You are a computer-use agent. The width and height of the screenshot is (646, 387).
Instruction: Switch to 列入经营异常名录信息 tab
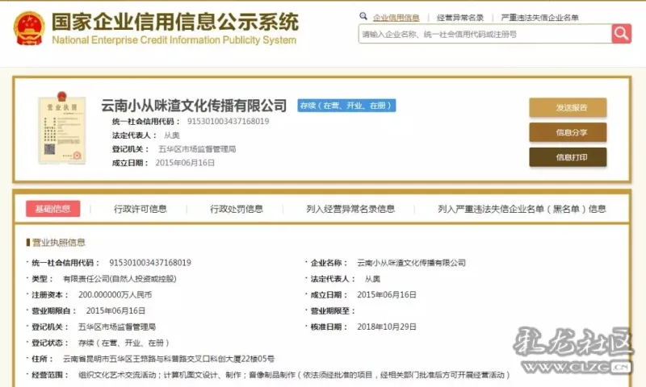[x=350, y=209]
